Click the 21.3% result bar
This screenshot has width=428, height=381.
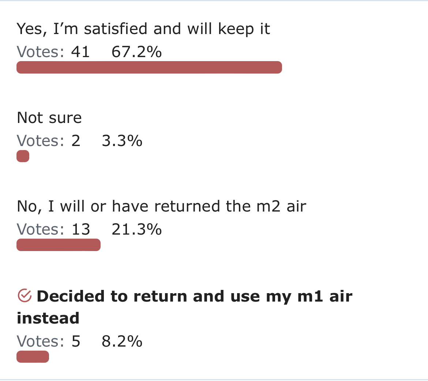59,245
